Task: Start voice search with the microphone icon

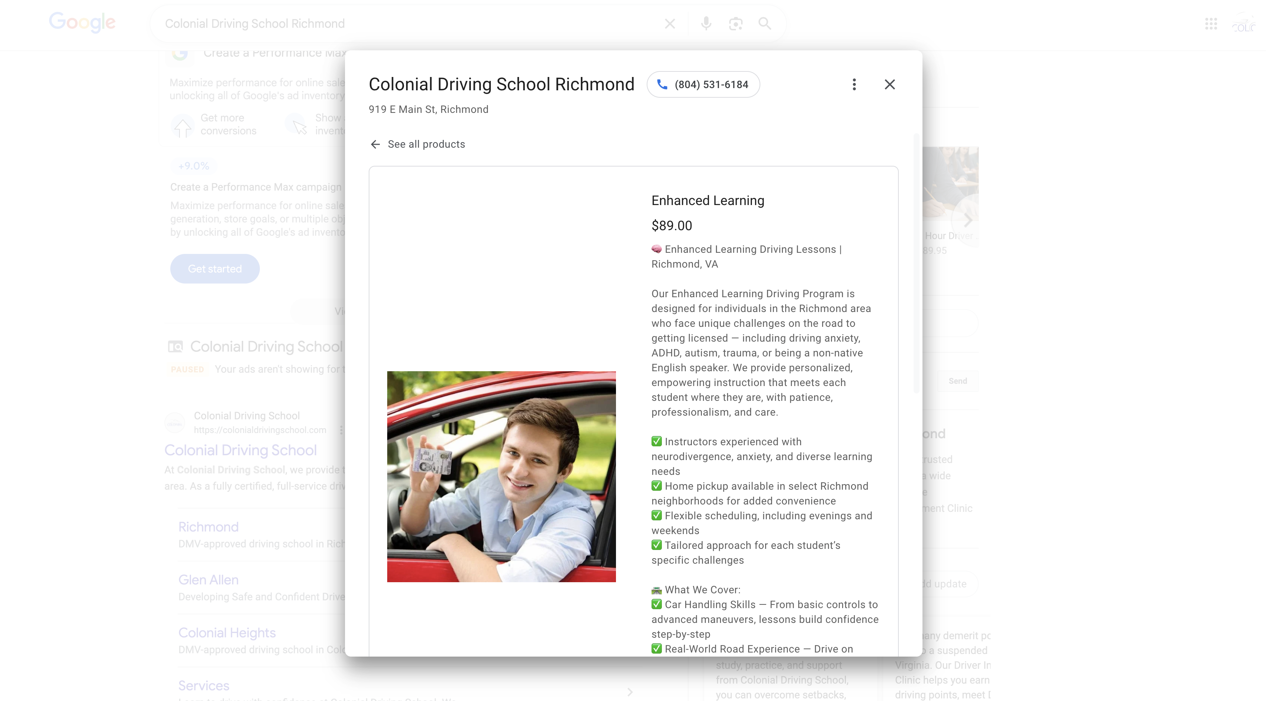Action: click(706, 24)
